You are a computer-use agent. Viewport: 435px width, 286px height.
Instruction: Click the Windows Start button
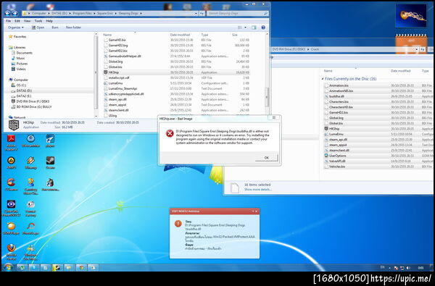pyautogui.click(x=8, y=267)
